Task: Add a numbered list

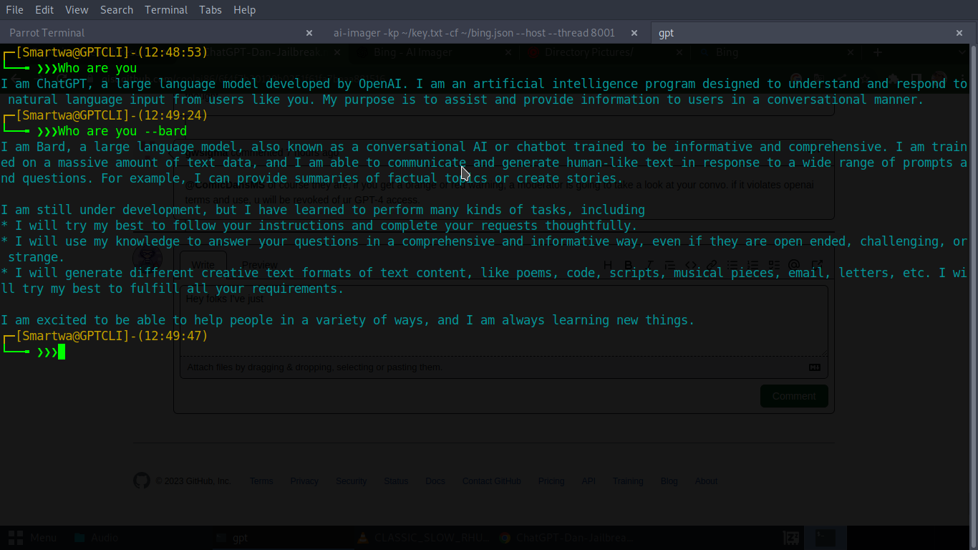Action: tap(754, 265)
